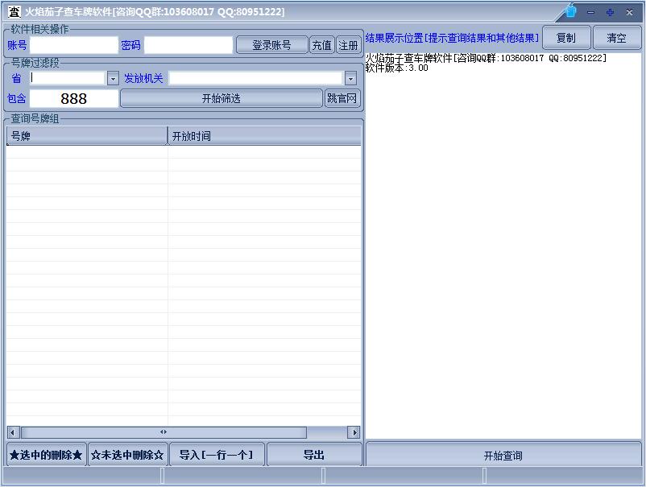646x487 pixels.
Task: Click the 跳官网 official site button
Action: pyautogui.click(x=342, y=98)
